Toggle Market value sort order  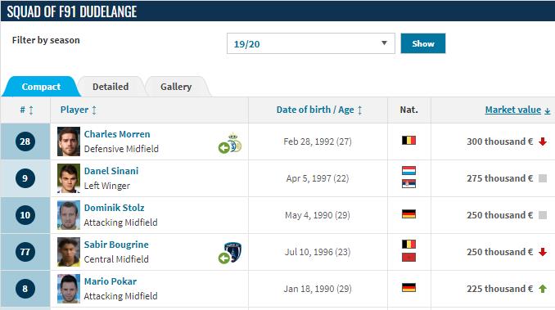point(517,110)
